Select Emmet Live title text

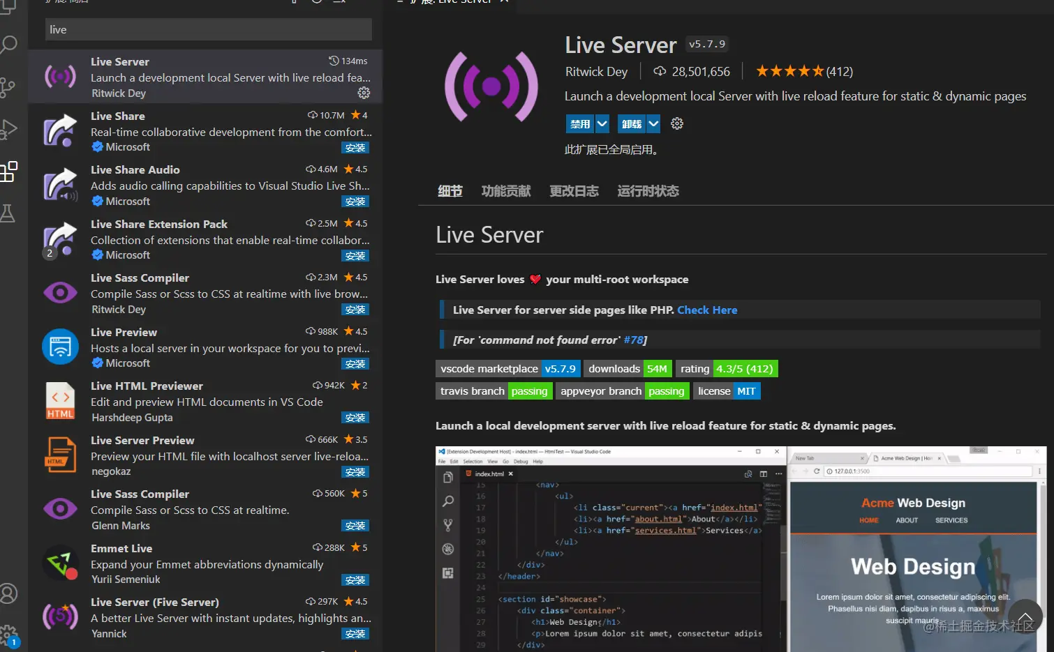[x=121, y=548]
